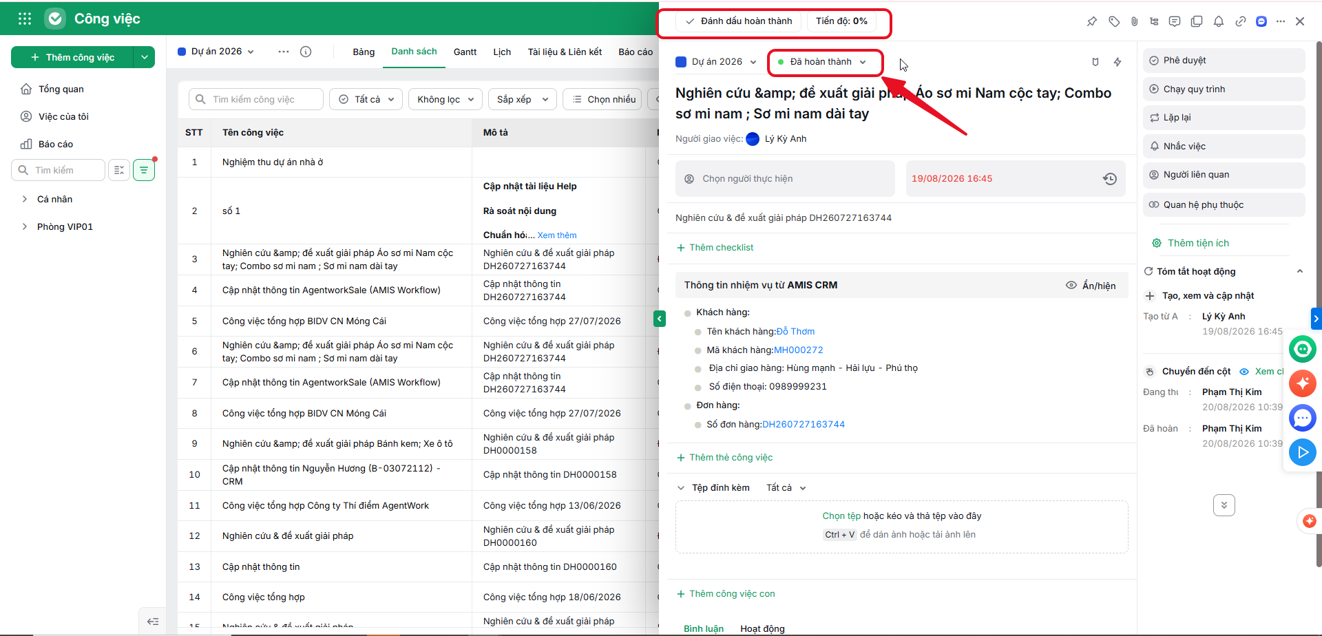Screen dimensions: 1322x636
Task: Click the Thêm công việc button
Action: (73, 57)
